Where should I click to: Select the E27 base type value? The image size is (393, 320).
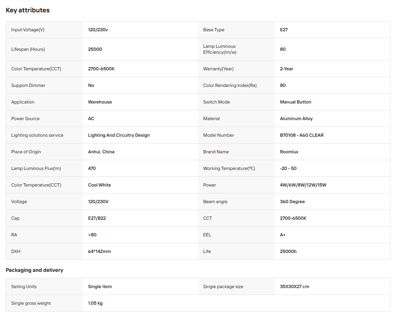point(284,30)
